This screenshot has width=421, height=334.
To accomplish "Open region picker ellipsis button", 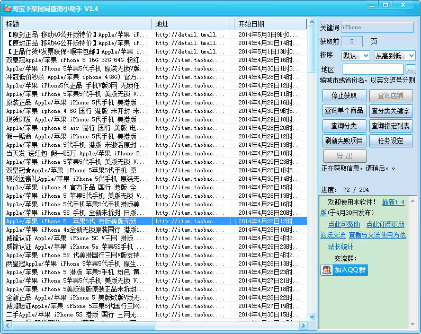I will click(x=410, y=69).
